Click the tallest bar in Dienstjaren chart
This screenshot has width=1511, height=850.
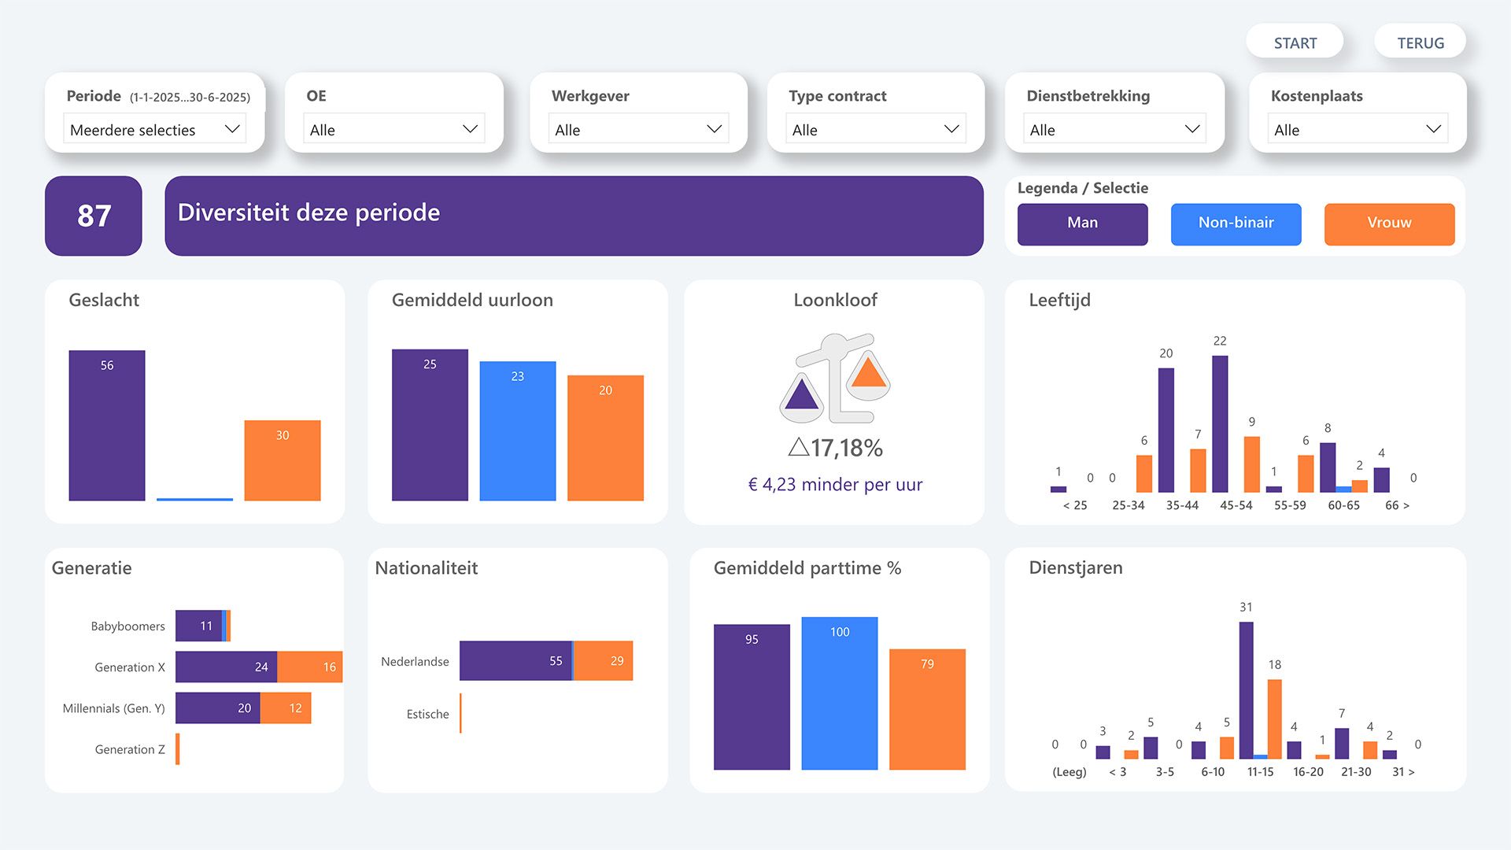tap(1246, 690)
